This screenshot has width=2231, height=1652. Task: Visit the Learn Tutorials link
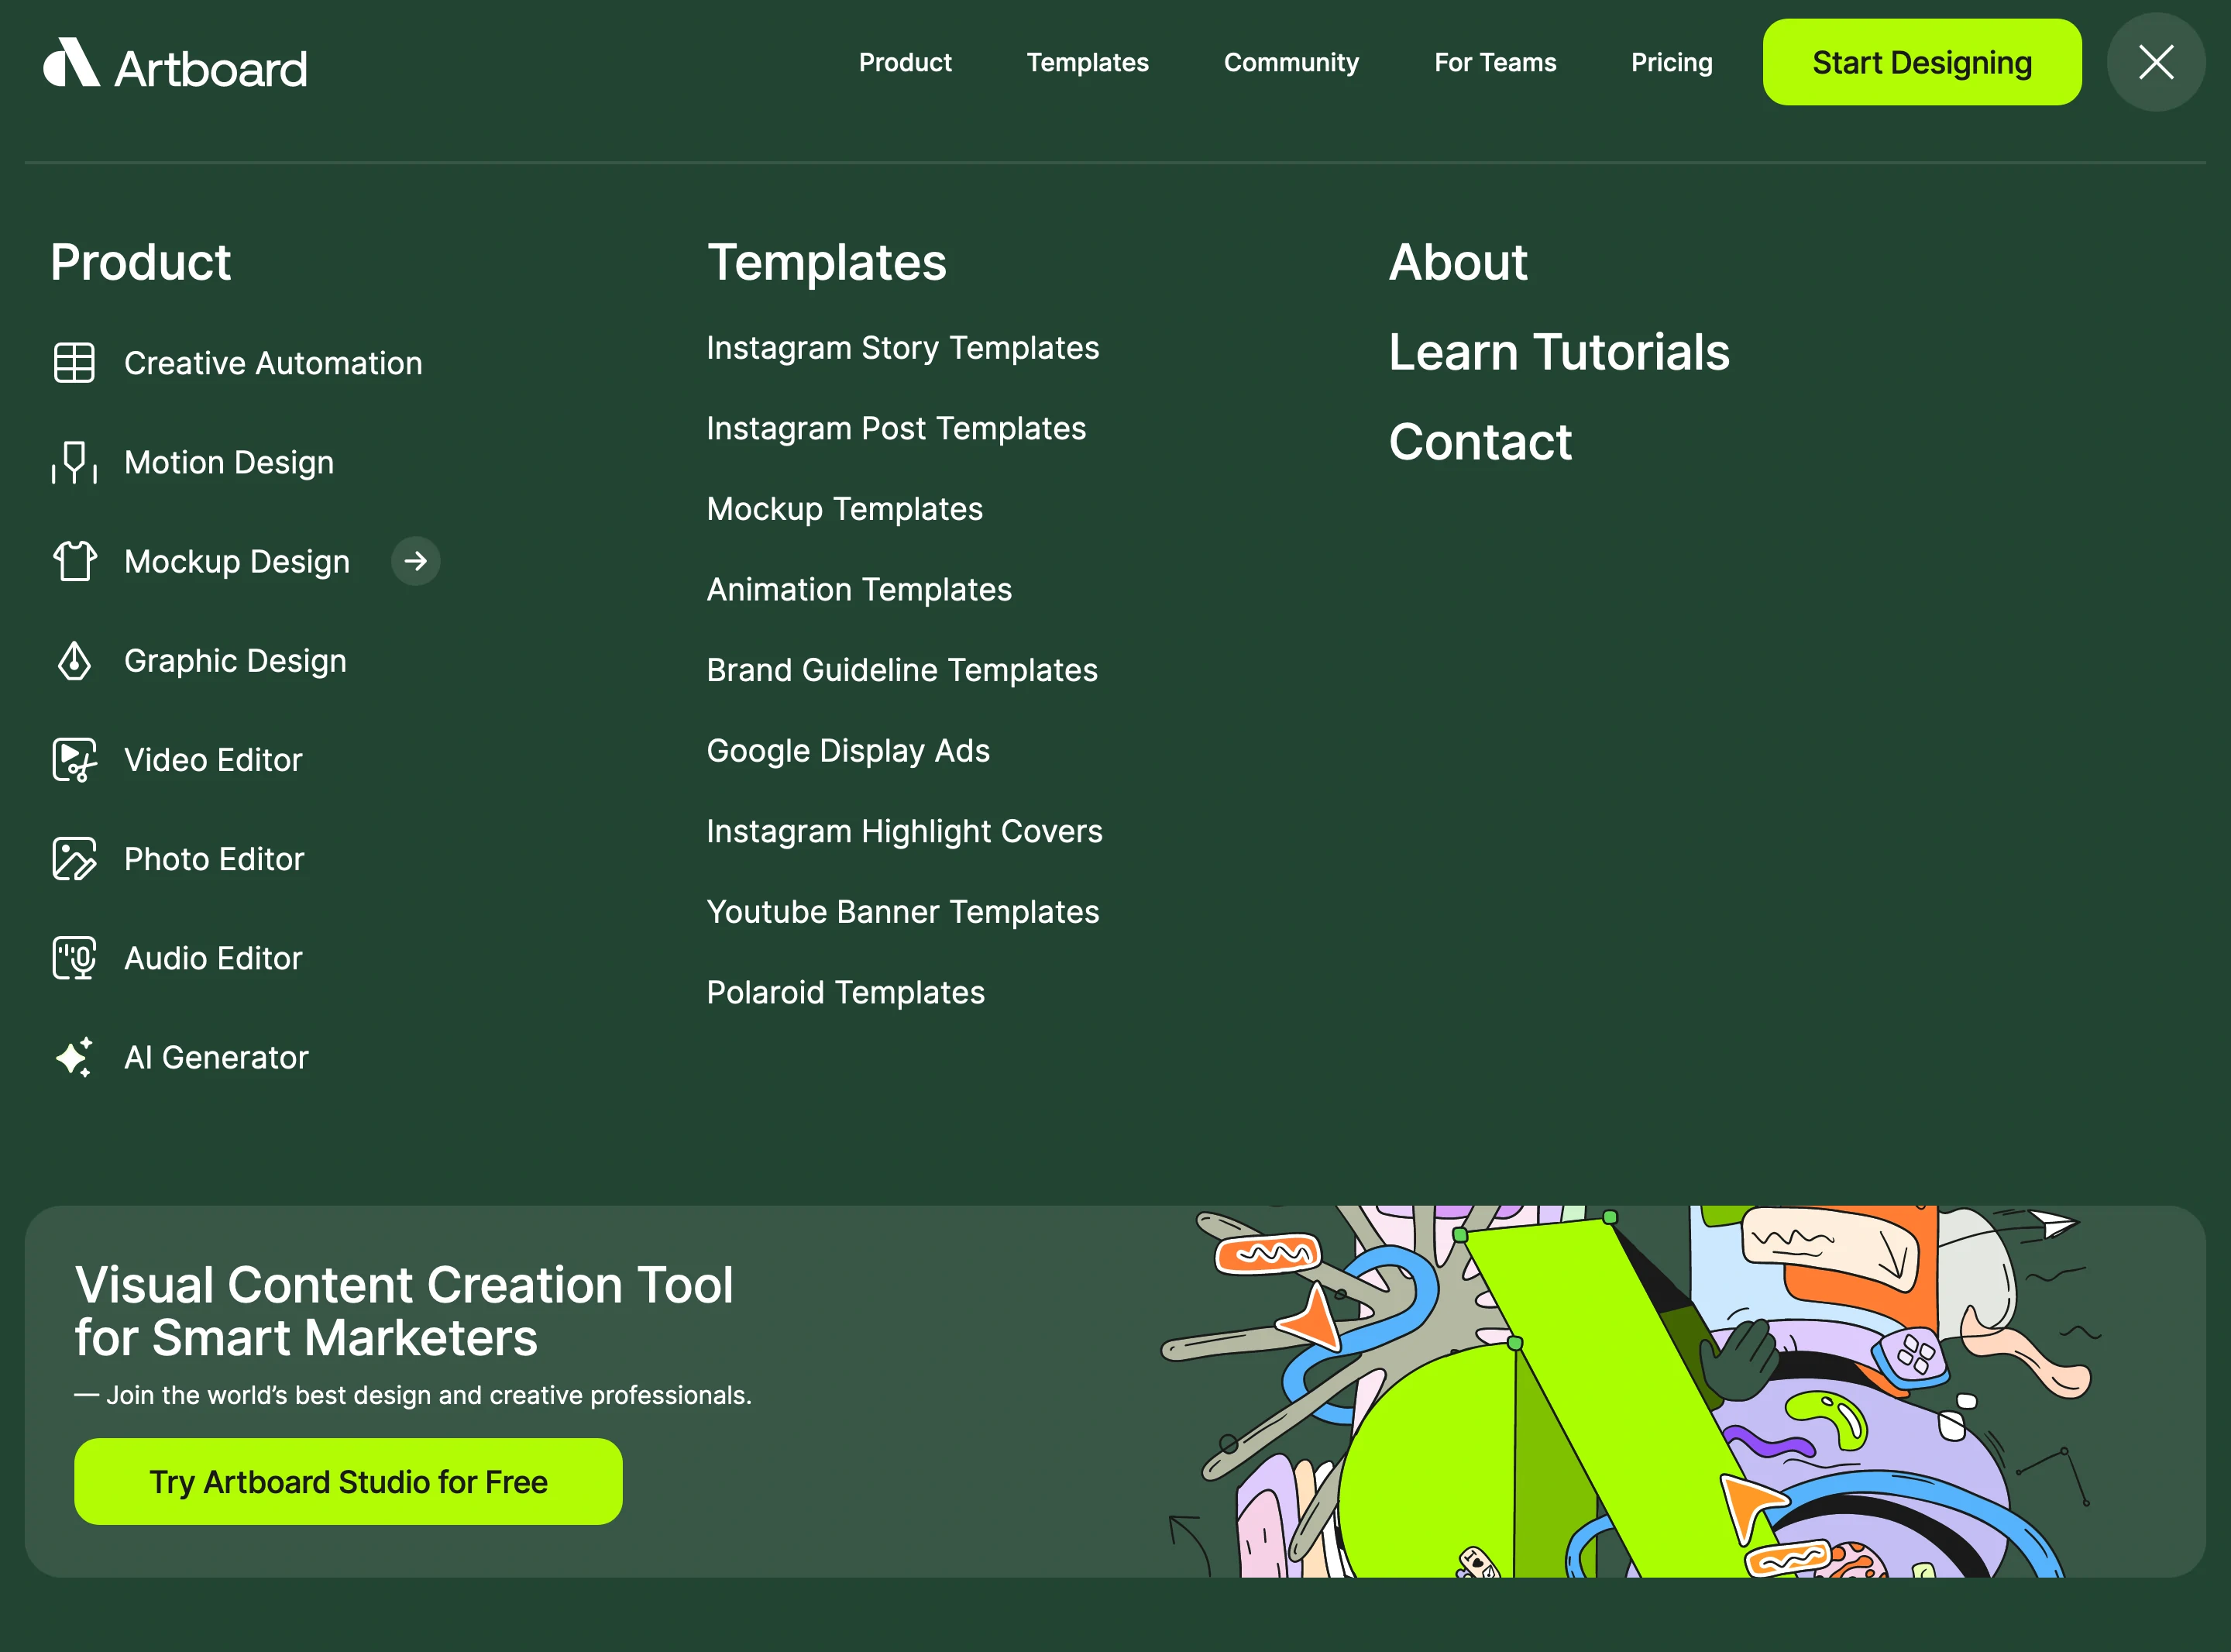point(1559,352)
